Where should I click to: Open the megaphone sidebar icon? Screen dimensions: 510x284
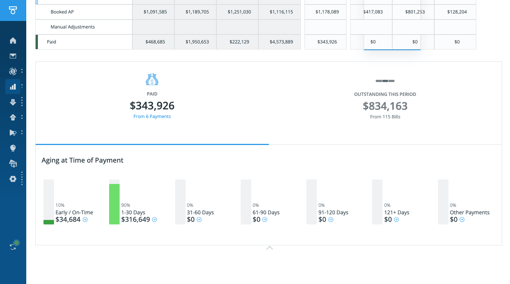(x=13, y=133)
